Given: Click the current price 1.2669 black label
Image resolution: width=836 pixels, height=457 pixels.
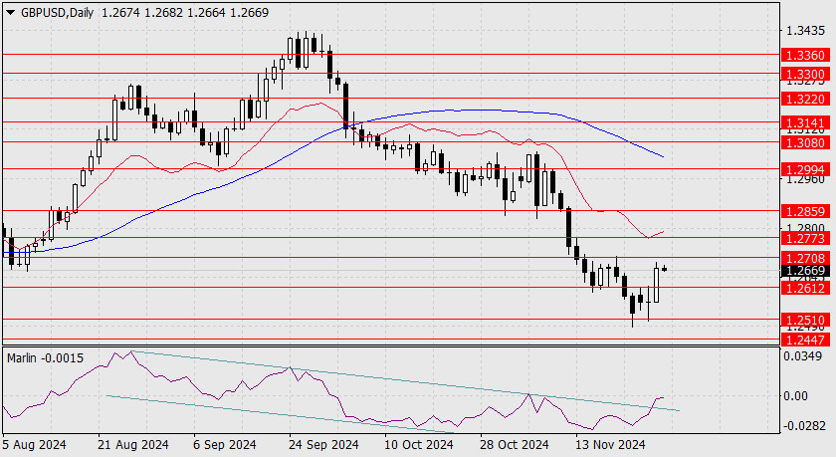Looking at the screenshot, I should [805, 271].
